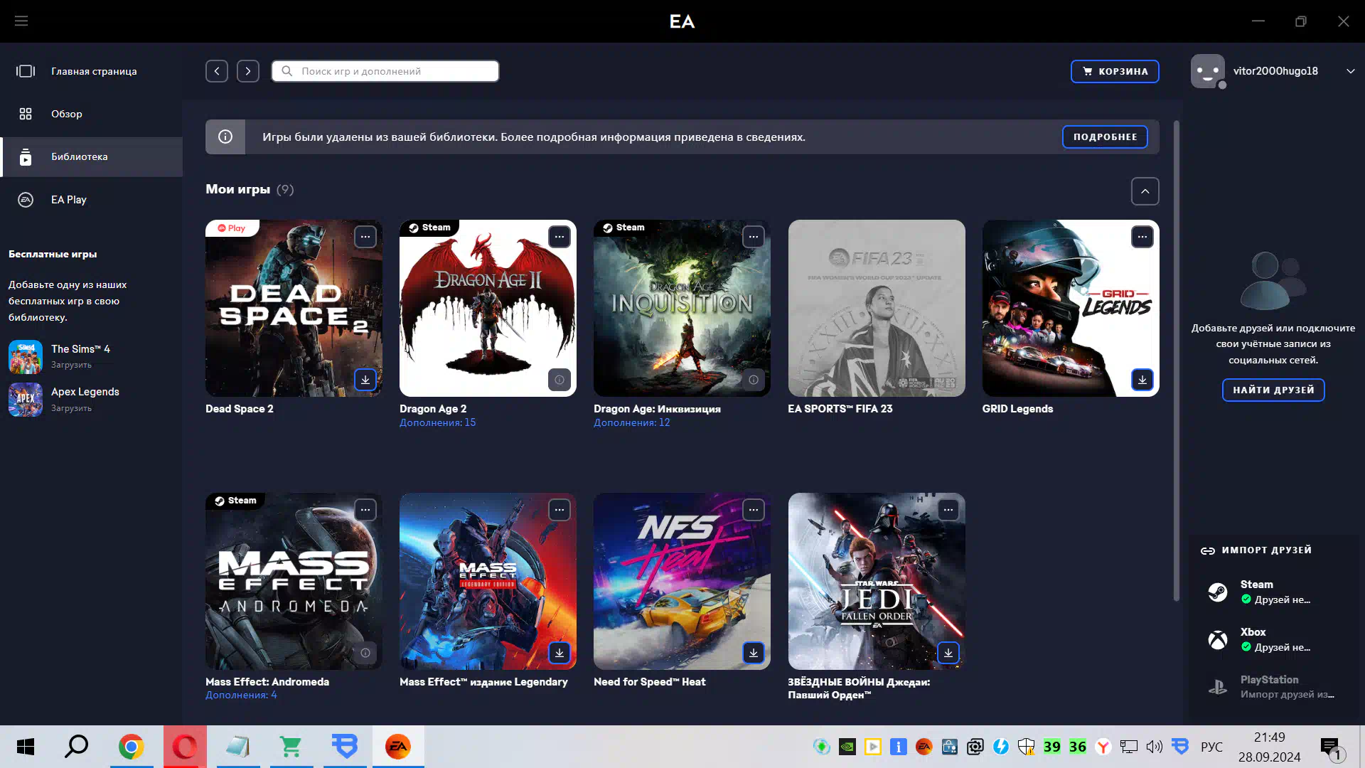Download GRID Legends via its download icon

(1142, 380)
